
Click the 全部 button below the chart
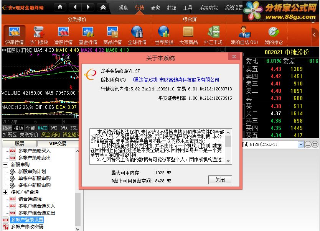(31, 128)
